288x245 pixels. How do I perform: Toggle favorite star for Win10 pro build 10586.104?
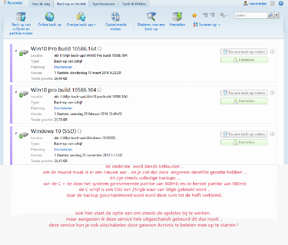(x=99, y=90)
